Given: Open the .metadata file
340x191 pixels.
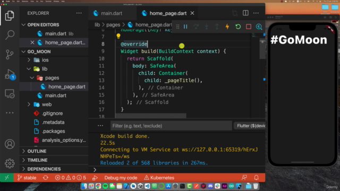Looking at the screenshot, I should point(54,122).
